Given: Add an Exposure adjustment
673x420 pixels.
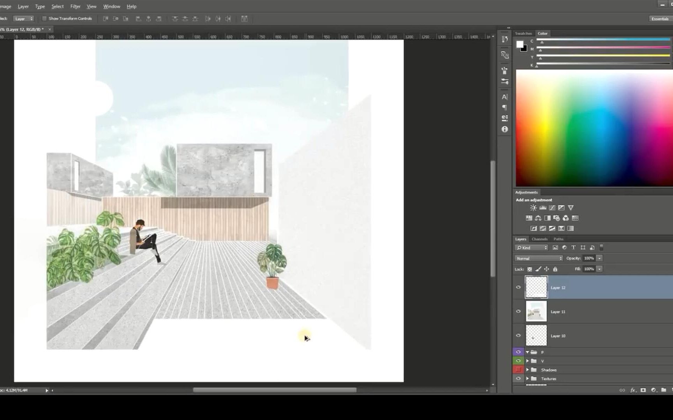Looking at the screenshot, I should [x=561, y=208].
